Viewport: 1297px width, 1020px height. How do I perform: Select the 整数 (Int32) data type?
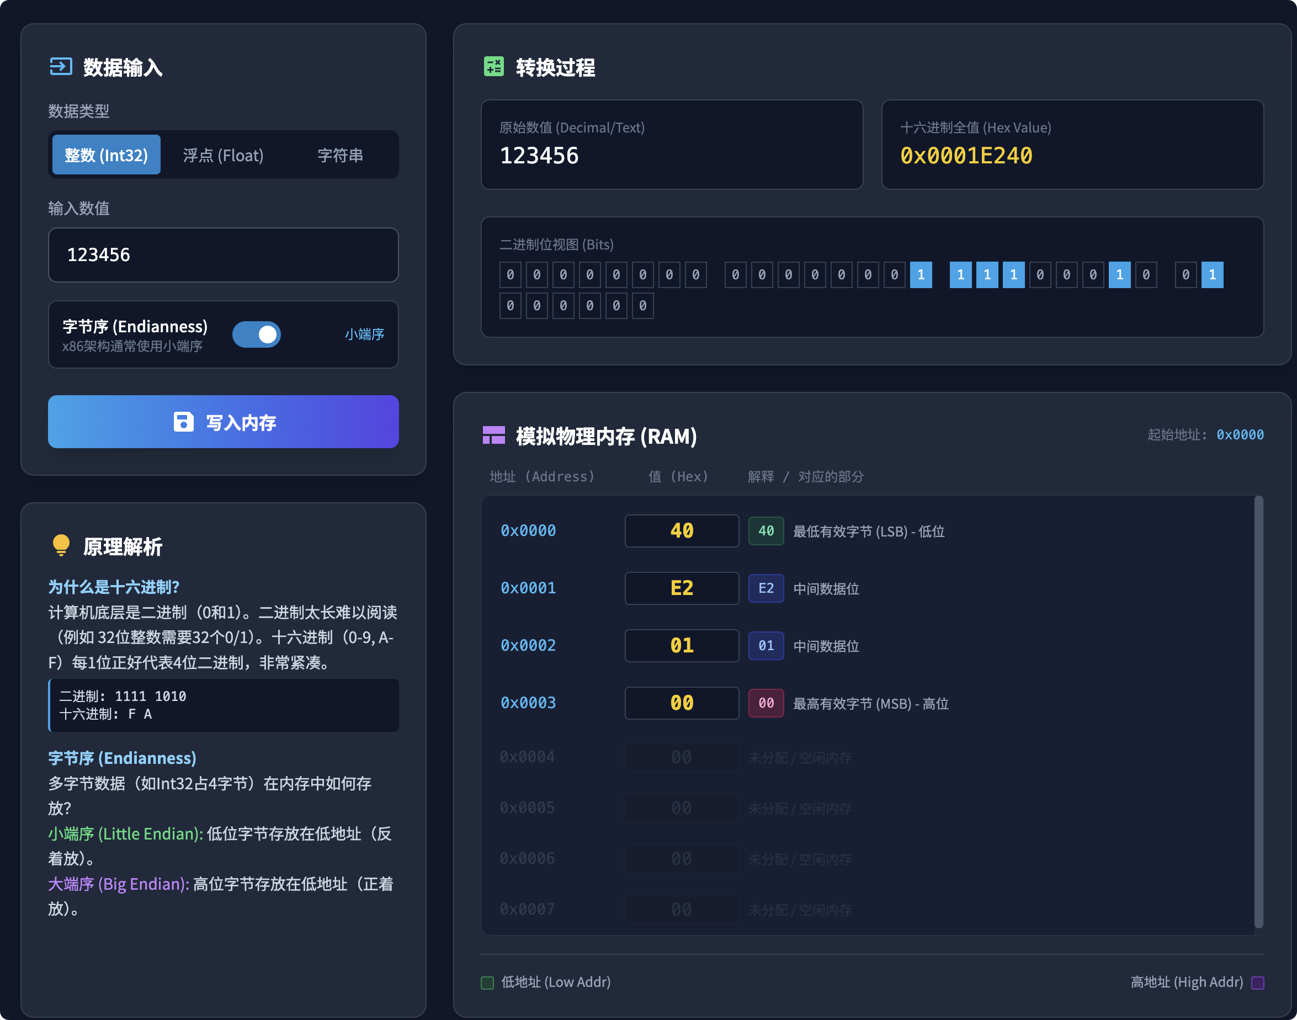click(x=107, y=155)
